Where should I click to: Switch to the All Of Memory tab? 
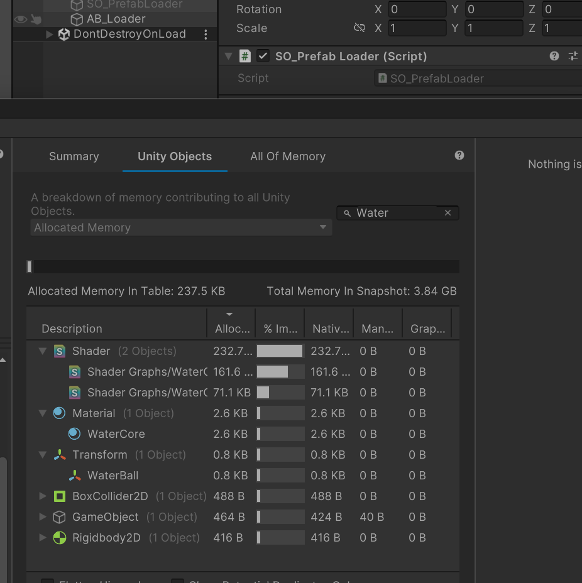pyautogui.click(x=288, y=156)
